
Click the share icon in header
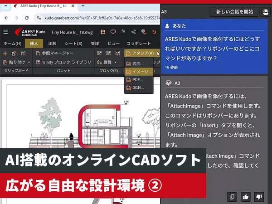click(x=133, y=32)
